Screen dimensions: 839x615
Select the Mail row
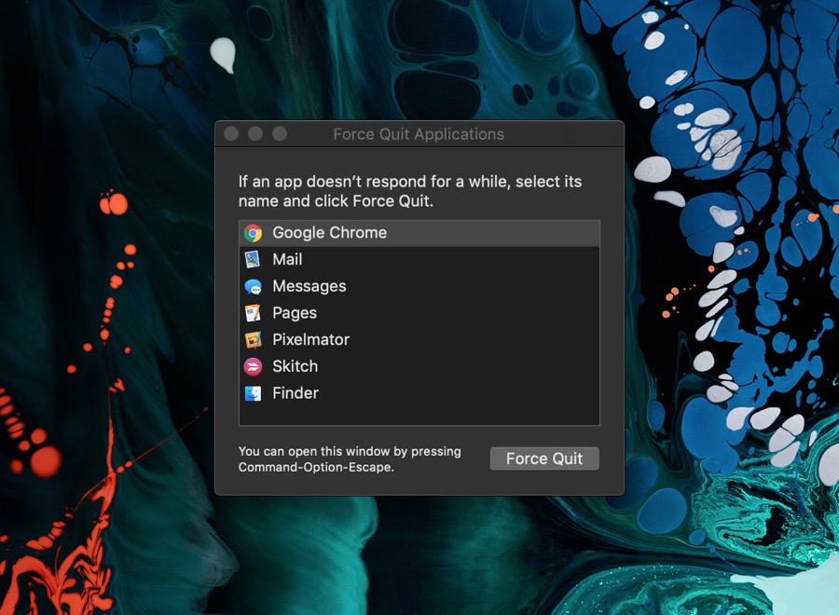(x=419, y=259)
